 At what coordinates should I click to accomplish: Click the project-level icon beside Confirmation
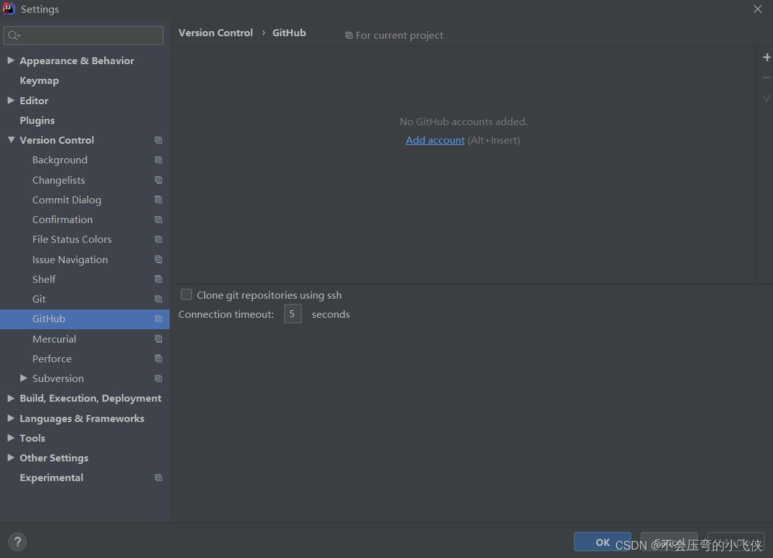158,219
